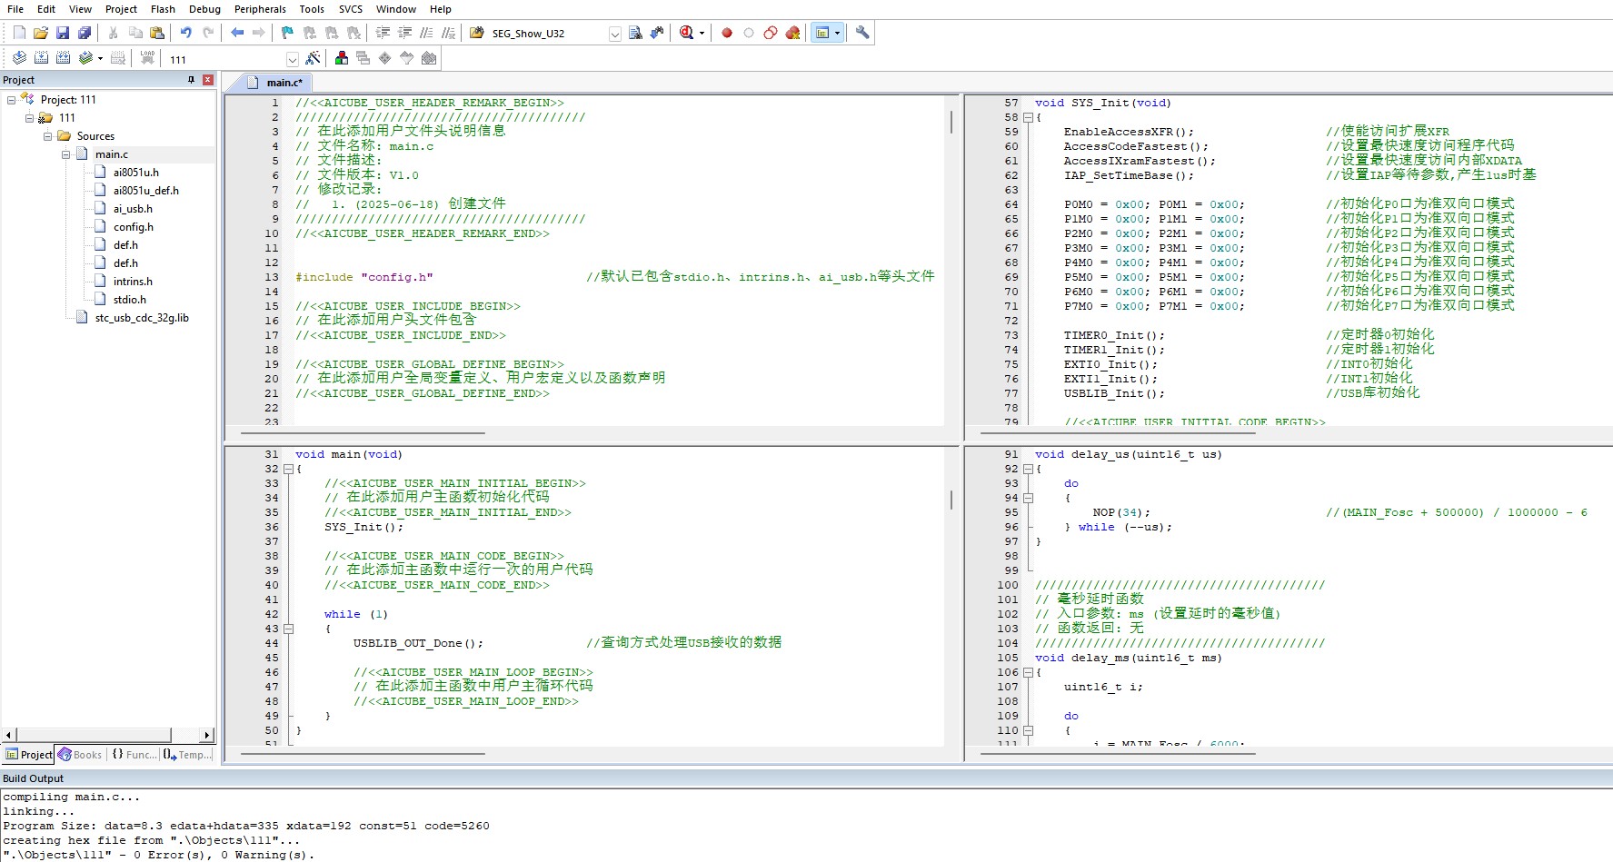Open the Peripherals menu
Image resolution: width=1613 pixels, height=862 pixels.
260,9
